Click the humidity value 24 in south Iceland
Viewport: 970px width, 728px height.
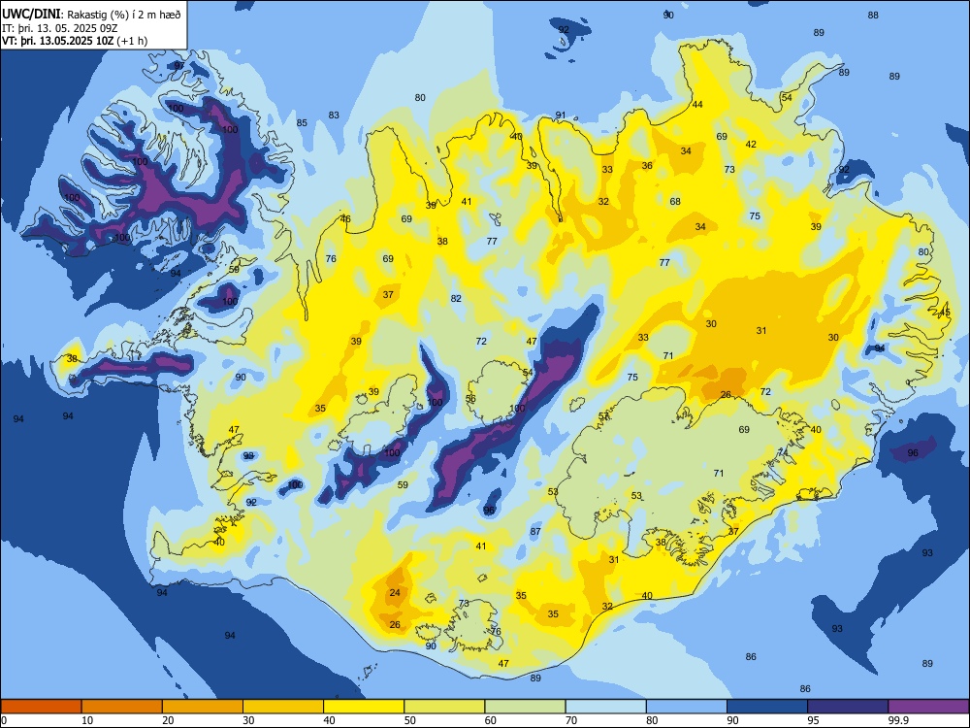click(x=395, y=592)
